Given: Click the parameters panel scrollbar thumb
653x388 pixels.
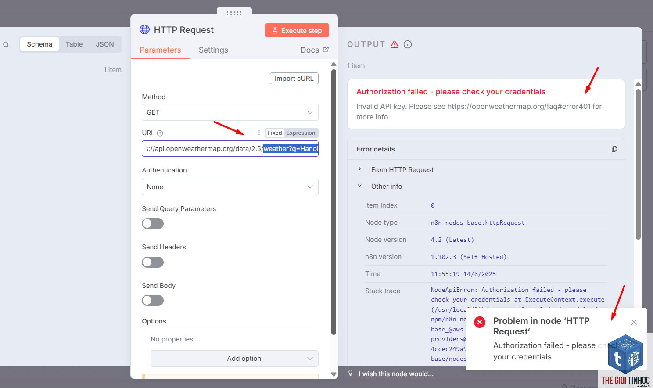Looking at the screenshot, I should coord(334,202).
